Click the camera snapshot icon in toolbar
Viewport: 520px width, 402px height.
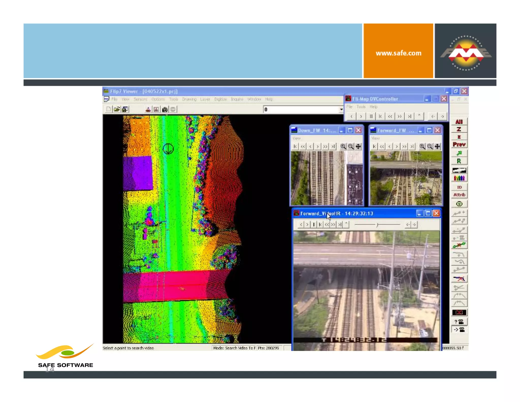[165, 110]
